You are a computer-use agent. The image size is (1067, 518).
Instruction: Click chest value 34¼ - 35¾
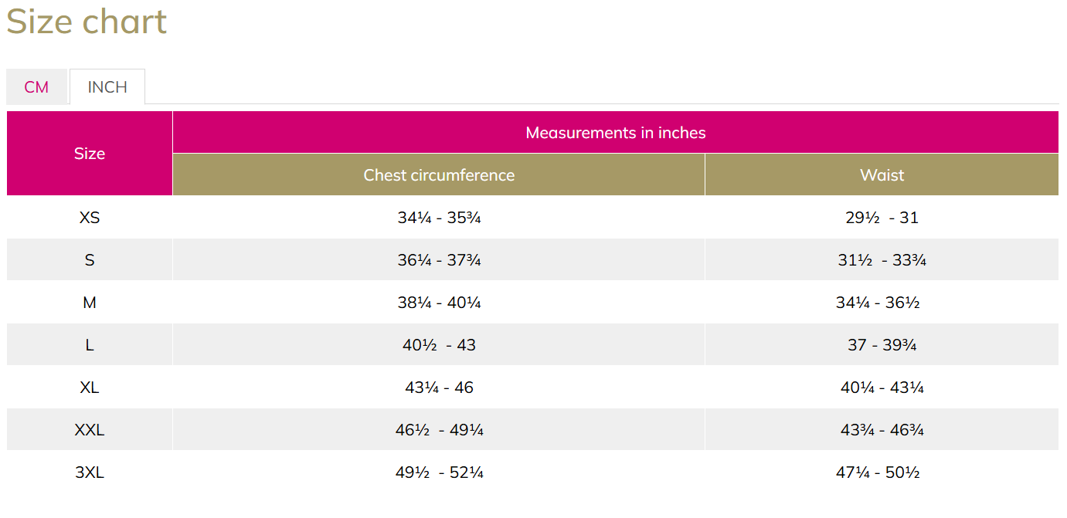[439, 218]
